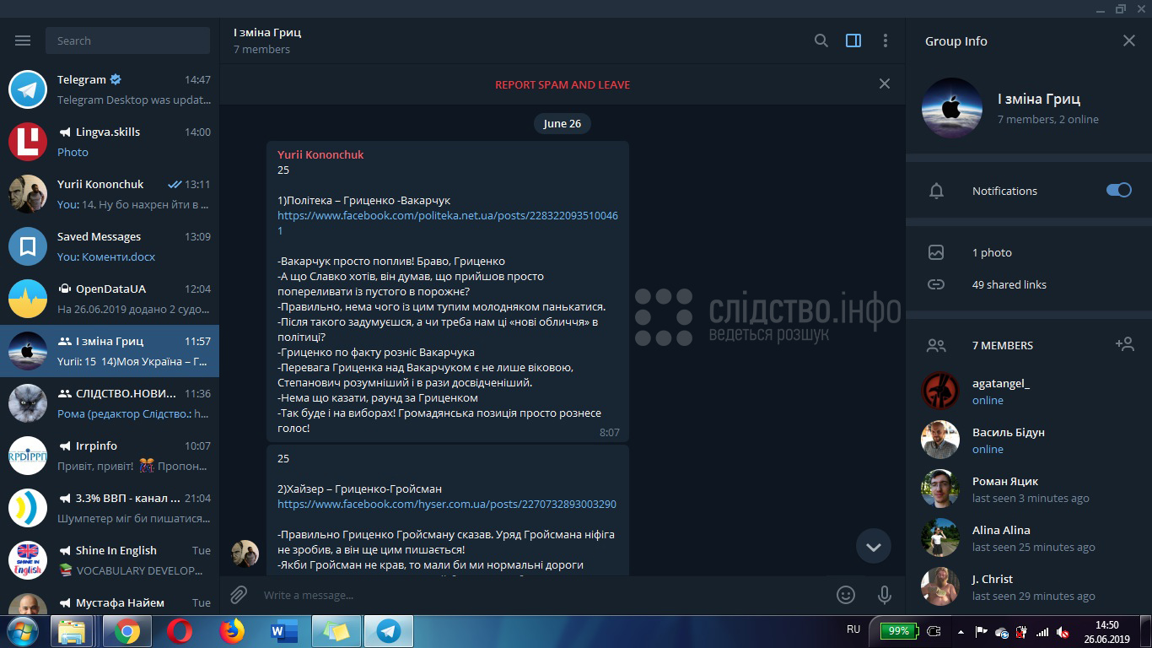Click the Search field in the chat list
The height and width of the screenshot is (648, 1152).
click(128, 40)
